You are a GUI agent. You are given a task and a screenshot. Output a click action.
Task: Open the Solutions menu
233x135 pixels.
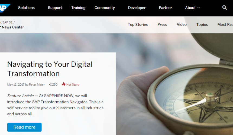[26, 8]
